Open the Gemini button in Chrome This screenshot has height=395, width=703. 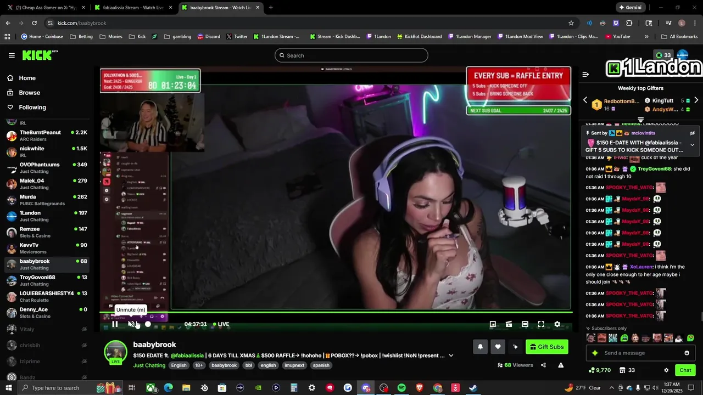630,8
